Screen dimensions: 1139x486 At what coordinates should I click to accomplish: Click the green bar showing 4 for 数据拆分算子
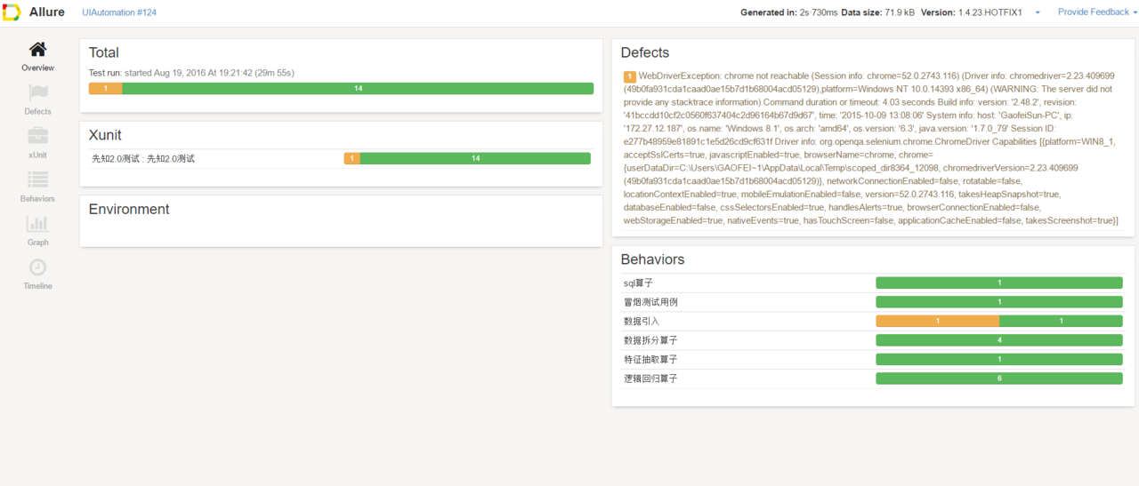coord(999,340)
